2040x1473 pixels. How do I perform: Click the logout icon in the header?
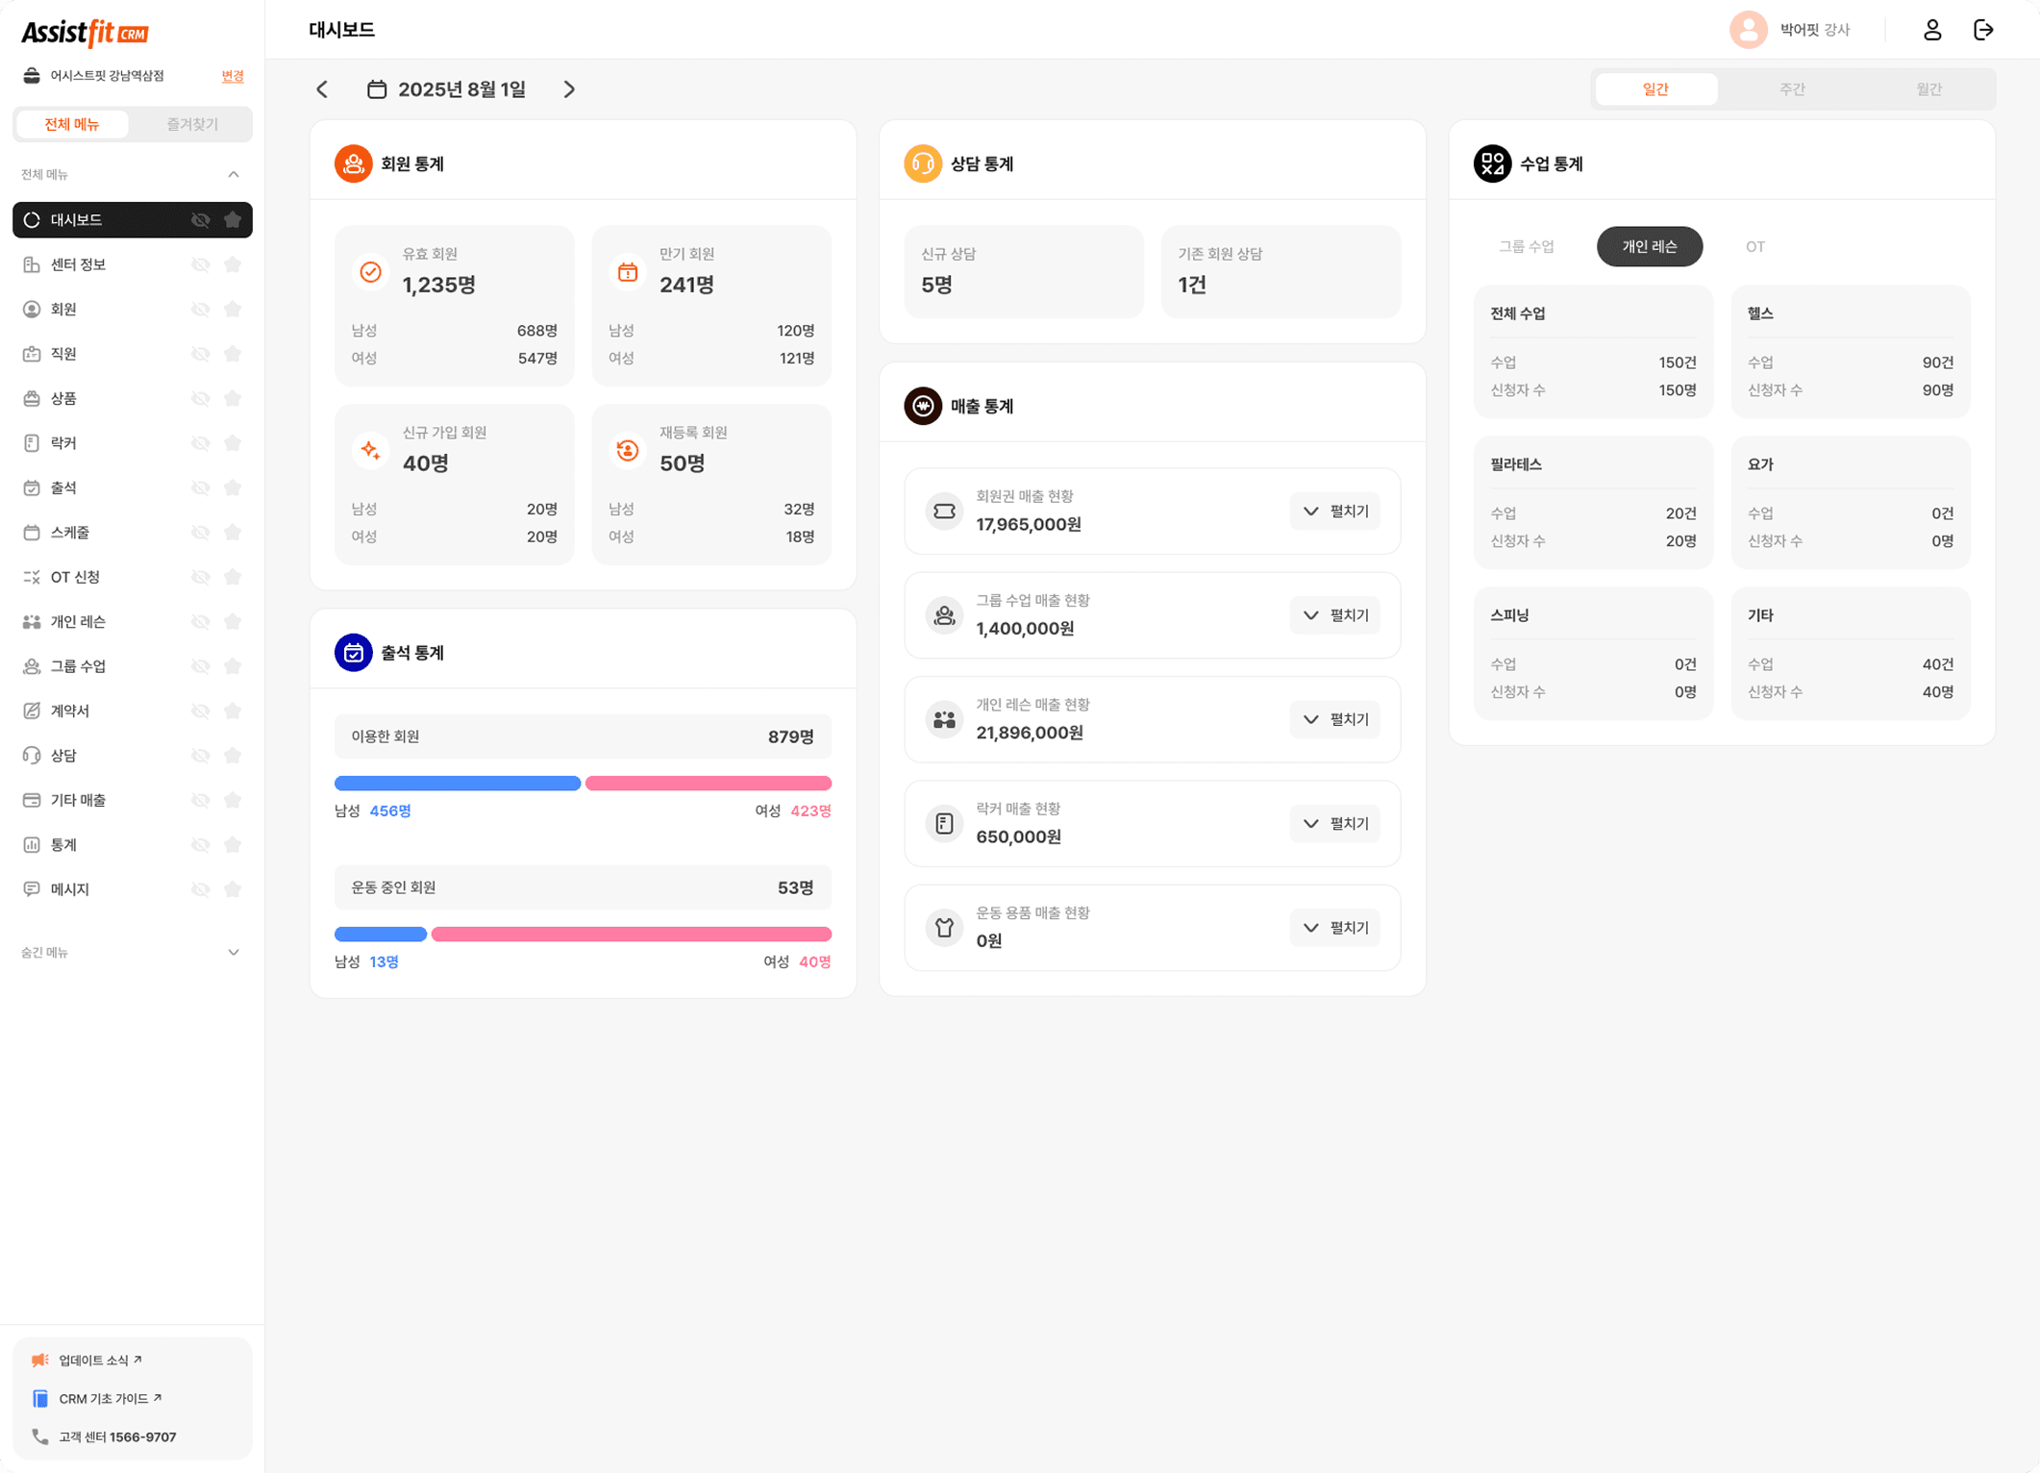coord(1983,30)
